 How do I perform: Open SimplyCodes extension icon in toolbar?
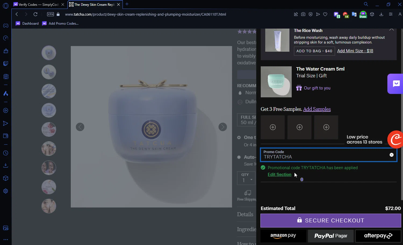click(337, 15)
